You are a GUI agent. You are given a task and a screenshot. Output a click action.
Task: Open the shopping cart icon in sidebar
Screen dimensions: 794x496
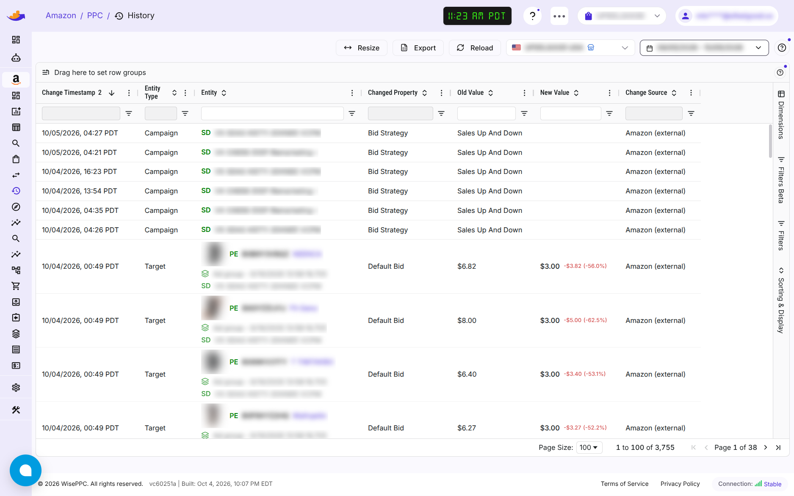click(16, 286)
